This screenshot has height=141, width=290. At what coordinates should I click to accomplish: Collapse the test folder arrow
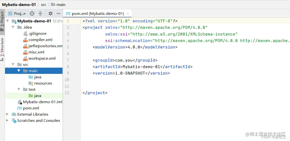pyautogui.click(x=19, y=89)
